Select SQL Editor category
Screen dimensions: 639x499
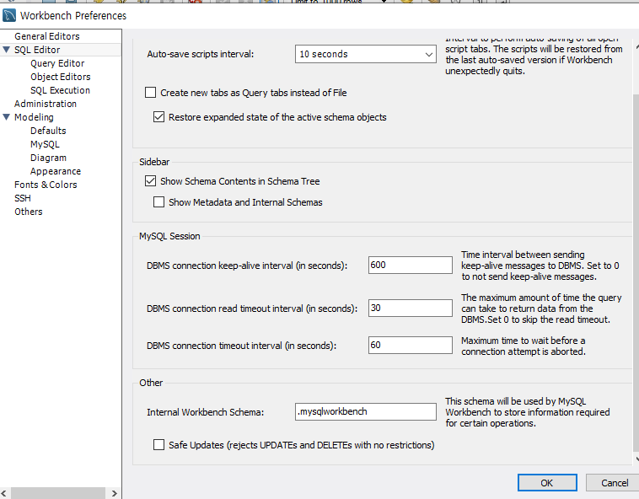[37, 50]
